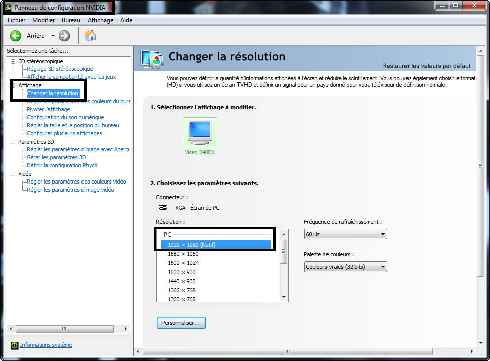Image resolution: width=490 pixels, height=361 pixels.
Task: Collapse the Affichage tree node
Action: (15, 85)
